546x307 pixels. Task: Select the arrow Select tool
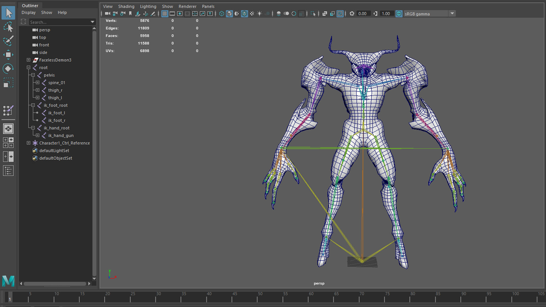(8, 13)
